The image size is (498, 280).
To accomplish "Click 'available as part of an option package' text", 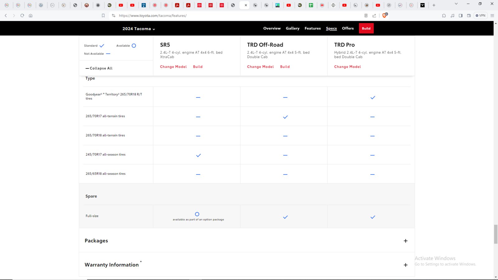I will pos(198,220).
